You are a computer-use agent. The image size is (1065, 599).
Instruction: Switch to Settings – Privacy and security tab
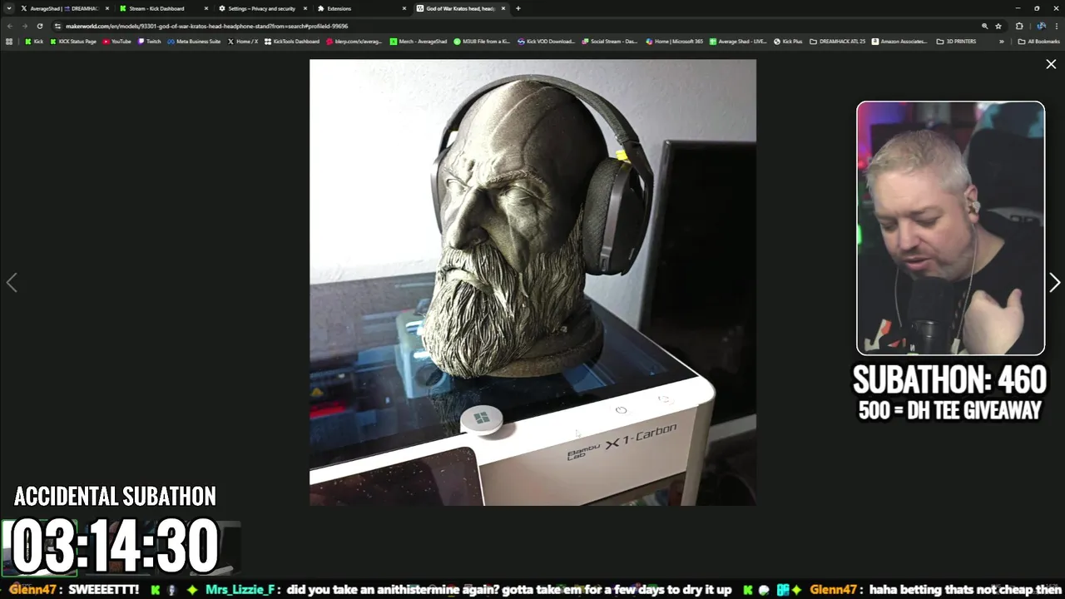(x=262, y=8)
